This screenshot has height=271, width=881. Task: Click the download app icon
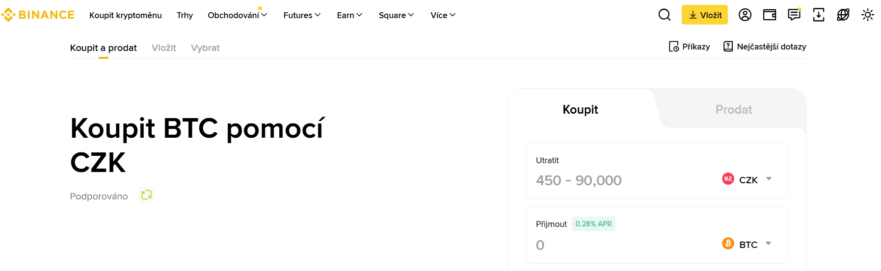(x=818, y=15)
